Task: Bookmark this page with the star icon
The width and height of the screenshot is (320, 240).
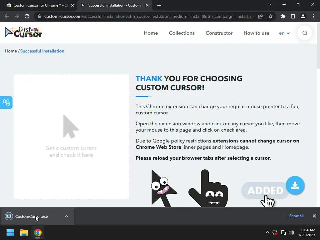Action: pos(270,16)
